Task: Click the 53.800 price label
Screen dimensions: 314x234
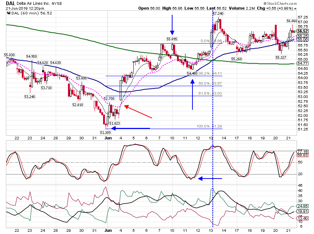Action: point(81,78)
